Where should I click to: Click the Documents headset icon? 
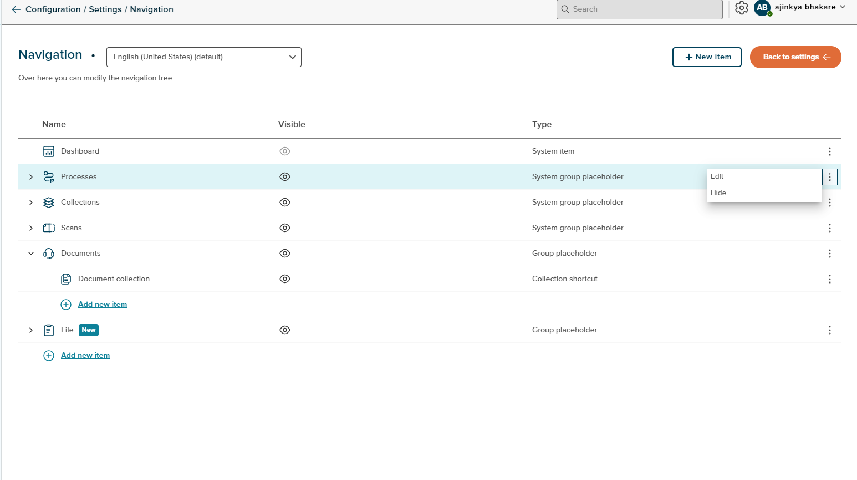click(x=48, y=253)
